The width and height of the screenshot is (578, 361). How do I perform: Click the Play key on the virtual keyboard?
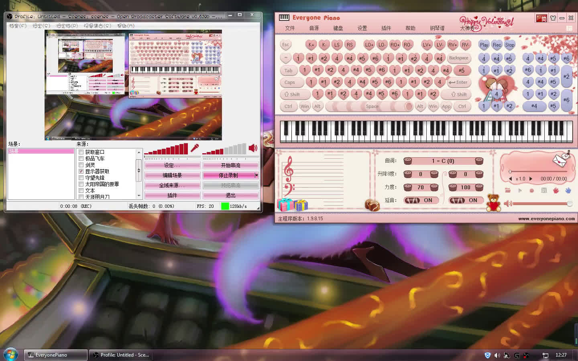tap(484, 45)
